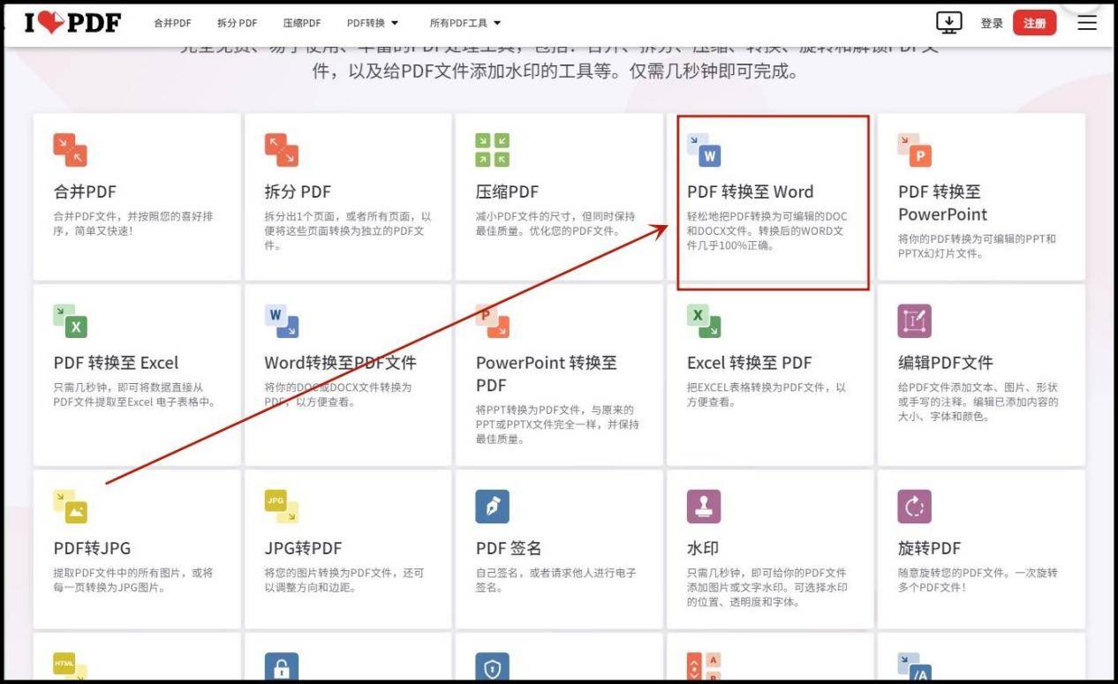Image resolution: width=1118 pixels, height=684 pixels.
Task: Click the 登录 login link
Action: pyautogui.click(x=992, y=23)
